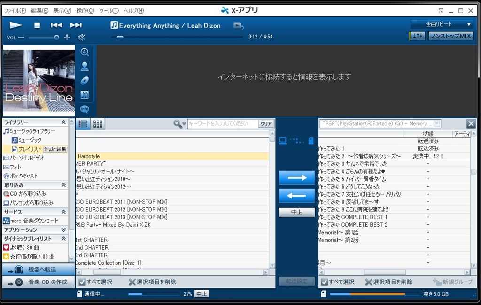The width and height of the screenshot is (481, 305).
Task: Click 中止 button below the transfer arrows
Action: pyautogui.click(x=297, y=212)
